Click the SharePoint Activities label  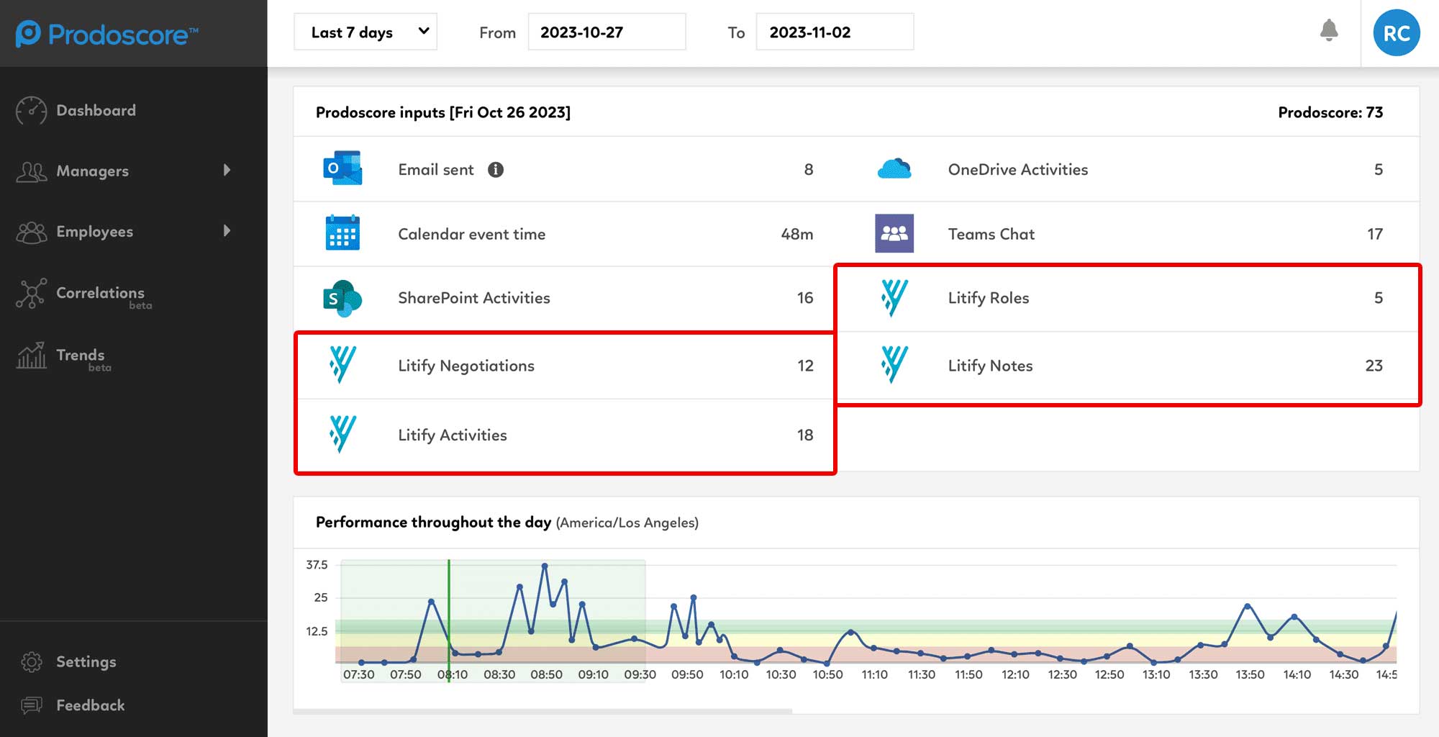474,298
